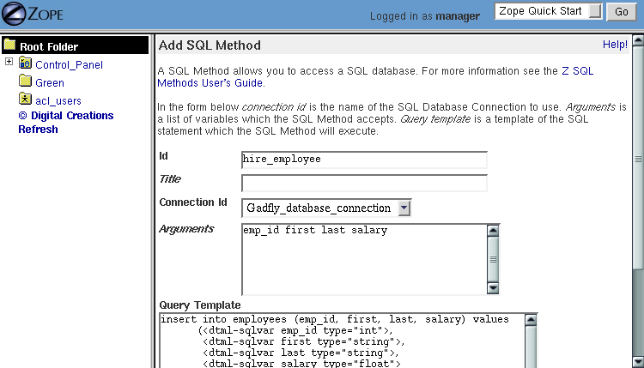This screenshot has width=644, height=368.
Task: Click the acl_users user folder icon
Action: (26, 100)
